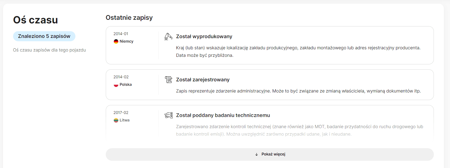This screenshot has height=168, width=450.
Task: Click the Niemcy country label
Action: tap(127, 42)
